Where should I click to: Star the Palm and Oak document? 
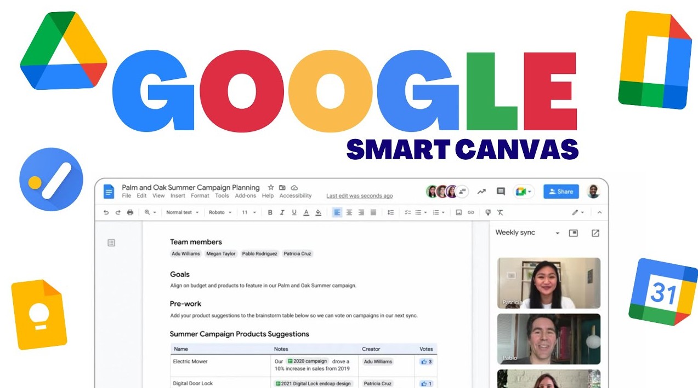270,188
